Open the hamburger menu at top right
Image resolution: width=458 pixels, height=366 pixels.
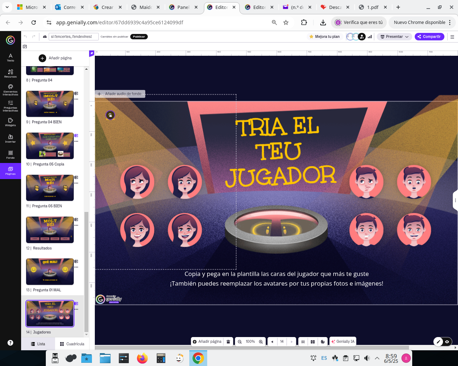(x=452, y=36)
